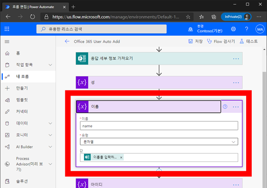Screen dimensions: 267x188
Task: Expand the Process Advisor chevron
Action: [50, 164]
